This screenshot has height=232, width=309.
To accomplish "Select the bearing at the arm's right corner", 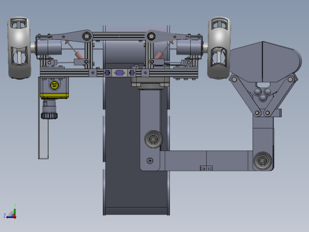I will coord(263,161).
